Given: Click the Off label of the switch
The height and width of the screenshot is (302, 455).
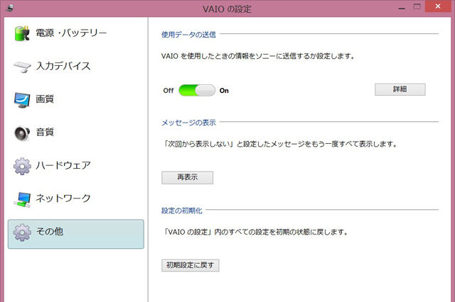Looking at the screenshot, I should click(168, 91).
